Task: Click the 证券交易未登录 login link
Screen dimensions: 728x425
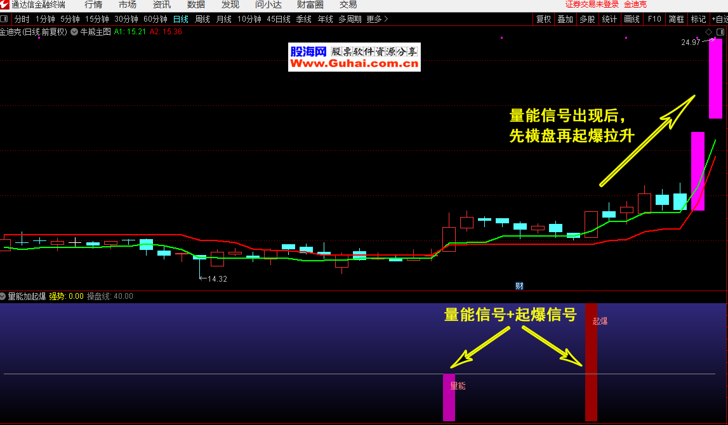Action: (x=592, y=4)
